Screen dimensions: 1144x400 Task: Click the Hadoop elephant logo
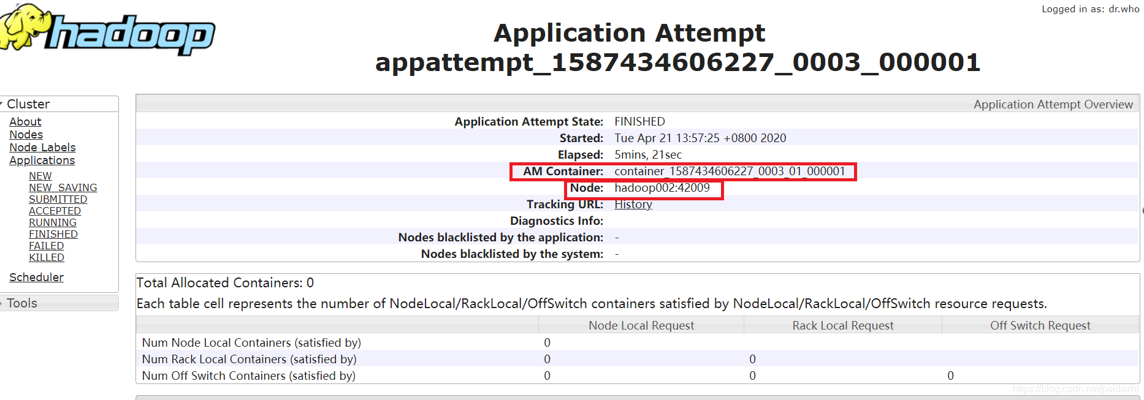pos(107,29)
